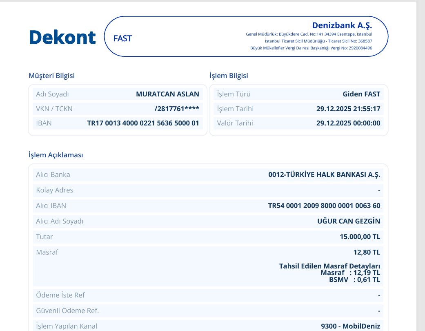This screenshot has width=425, height=331.
Task: Click the Güvenli Ödeme Ref. label
Action: click(x=67, y=311)
